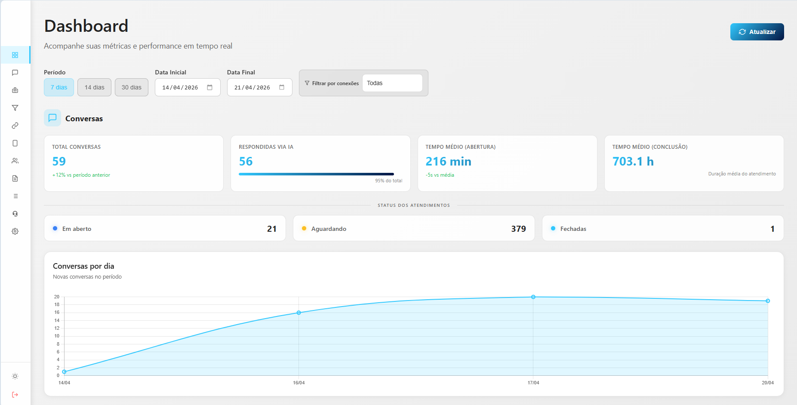This screenshot has width=797, height=405.
Task: Click the +12% vs período anterior text
Action: [x=81, y=175]
